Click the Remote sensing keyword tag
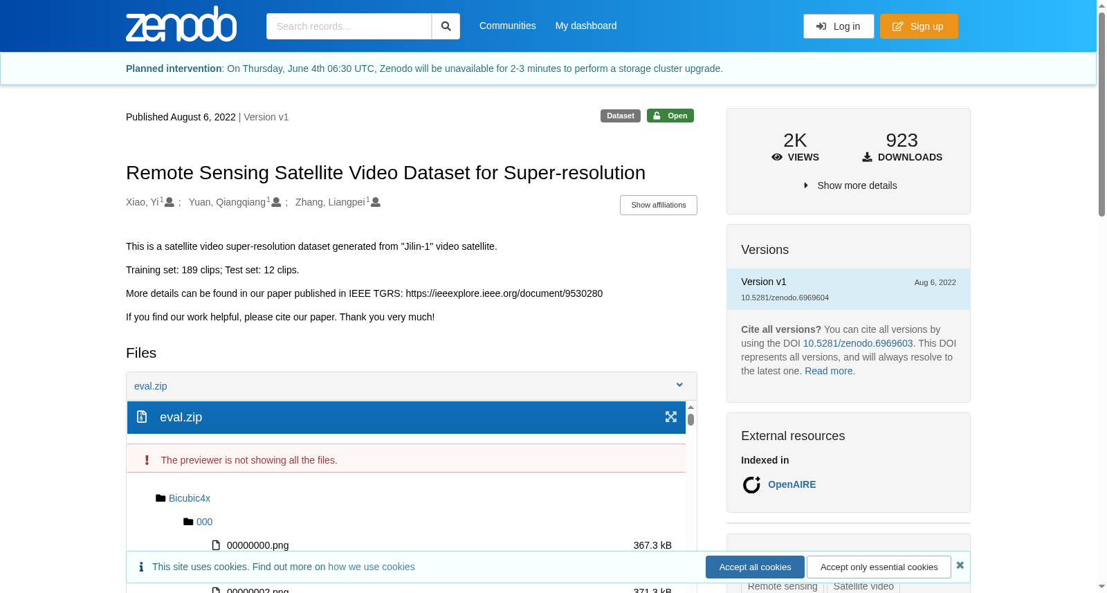This screenshot has width=1107, height=593. 783,586
